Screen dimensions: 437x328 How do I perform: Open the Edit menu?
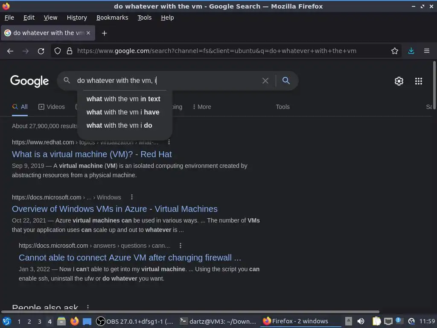[x=29, y=18]
